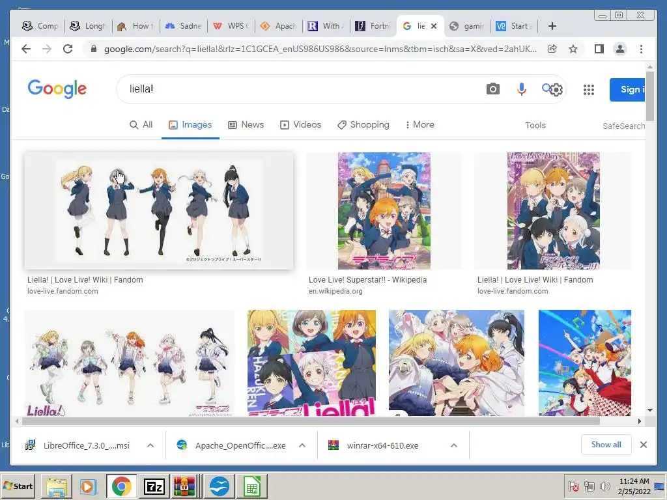Screen dimensions: 667x500
Task: Open the Google apps grid
Action: click(x=589, y=90)
